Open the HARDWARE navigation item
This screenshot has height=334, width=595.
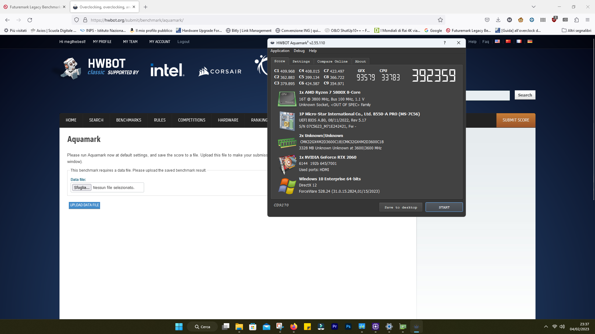click(228, 120)
